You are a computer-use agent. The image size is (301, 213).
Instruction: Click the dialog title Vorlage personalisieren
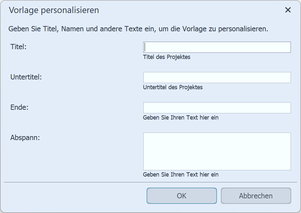pos(54,10)
